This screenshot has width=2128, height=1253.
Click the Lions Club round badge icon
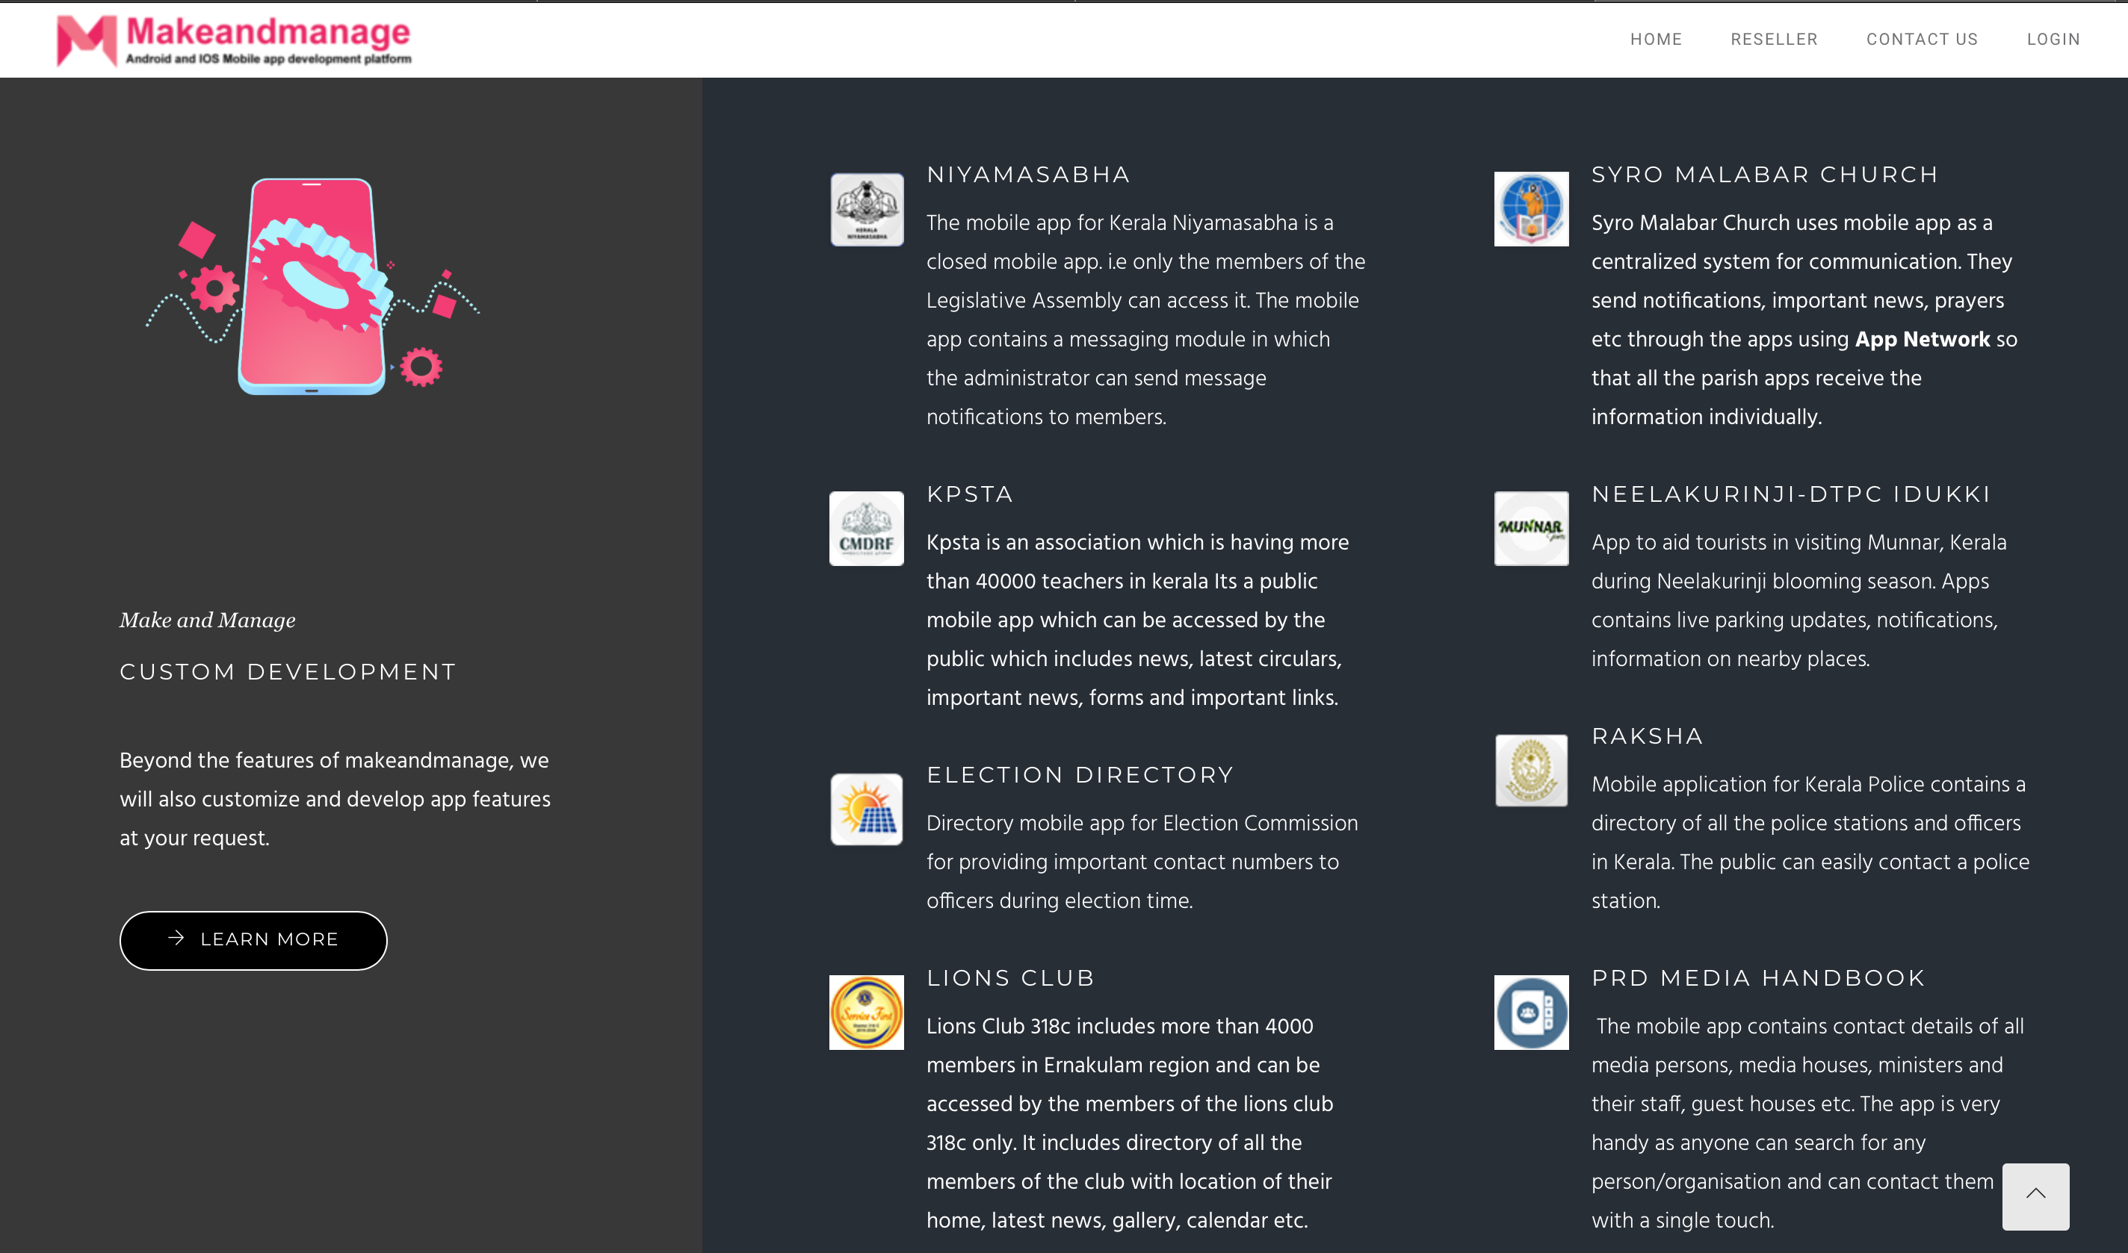coord(866,1013)
